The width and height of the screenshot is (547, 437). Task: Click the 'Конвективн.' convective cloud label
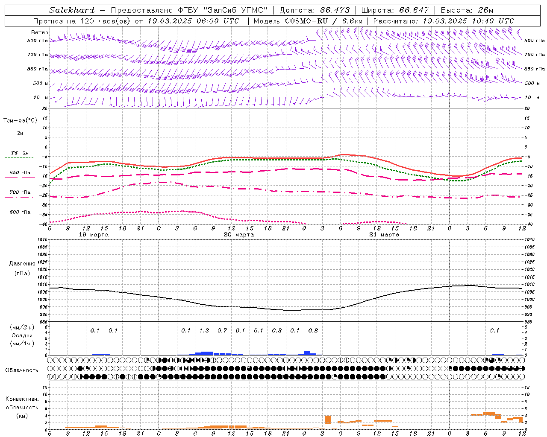pos(22,399)
